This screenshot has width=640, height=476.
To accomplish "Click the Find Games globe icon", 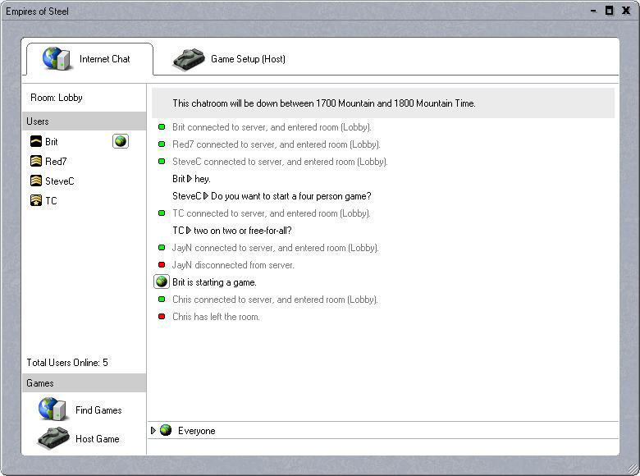I will click(x=53, y=409).
